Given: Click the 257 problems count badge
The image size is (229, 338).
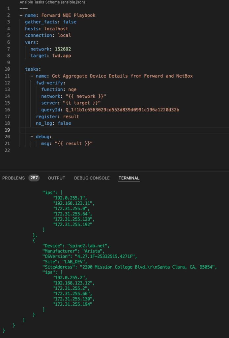Looking at the screenshot, I should point(34,178).
